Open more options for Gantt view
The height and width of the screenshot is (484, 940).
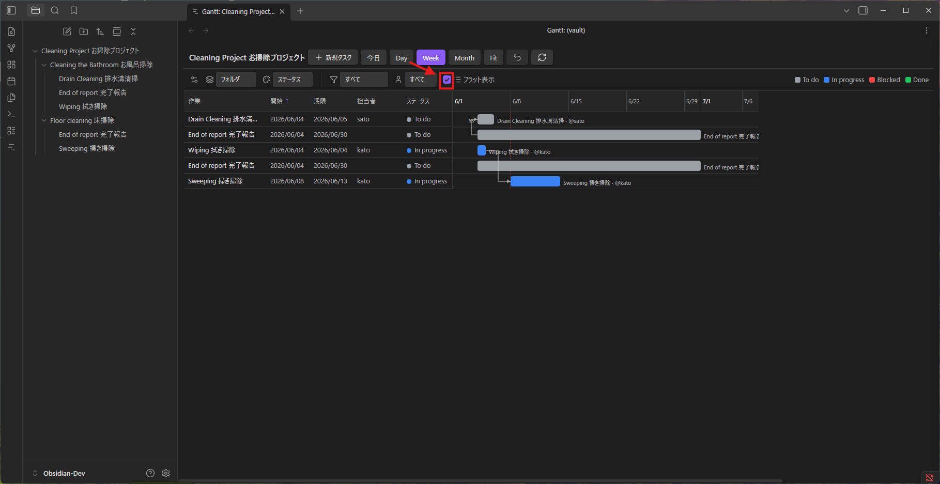927,30
